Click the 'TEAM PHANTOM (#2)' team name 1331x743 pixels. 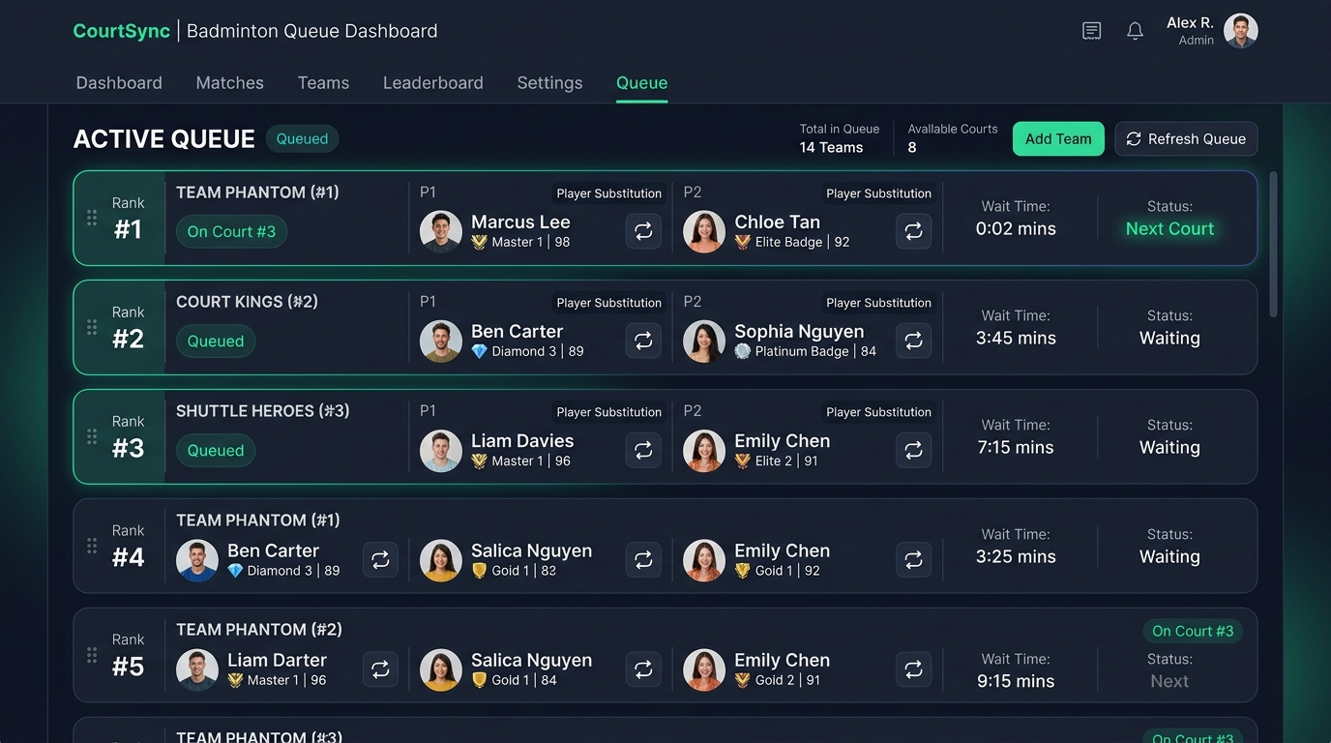pyautogui.click(x=259, y=630)
